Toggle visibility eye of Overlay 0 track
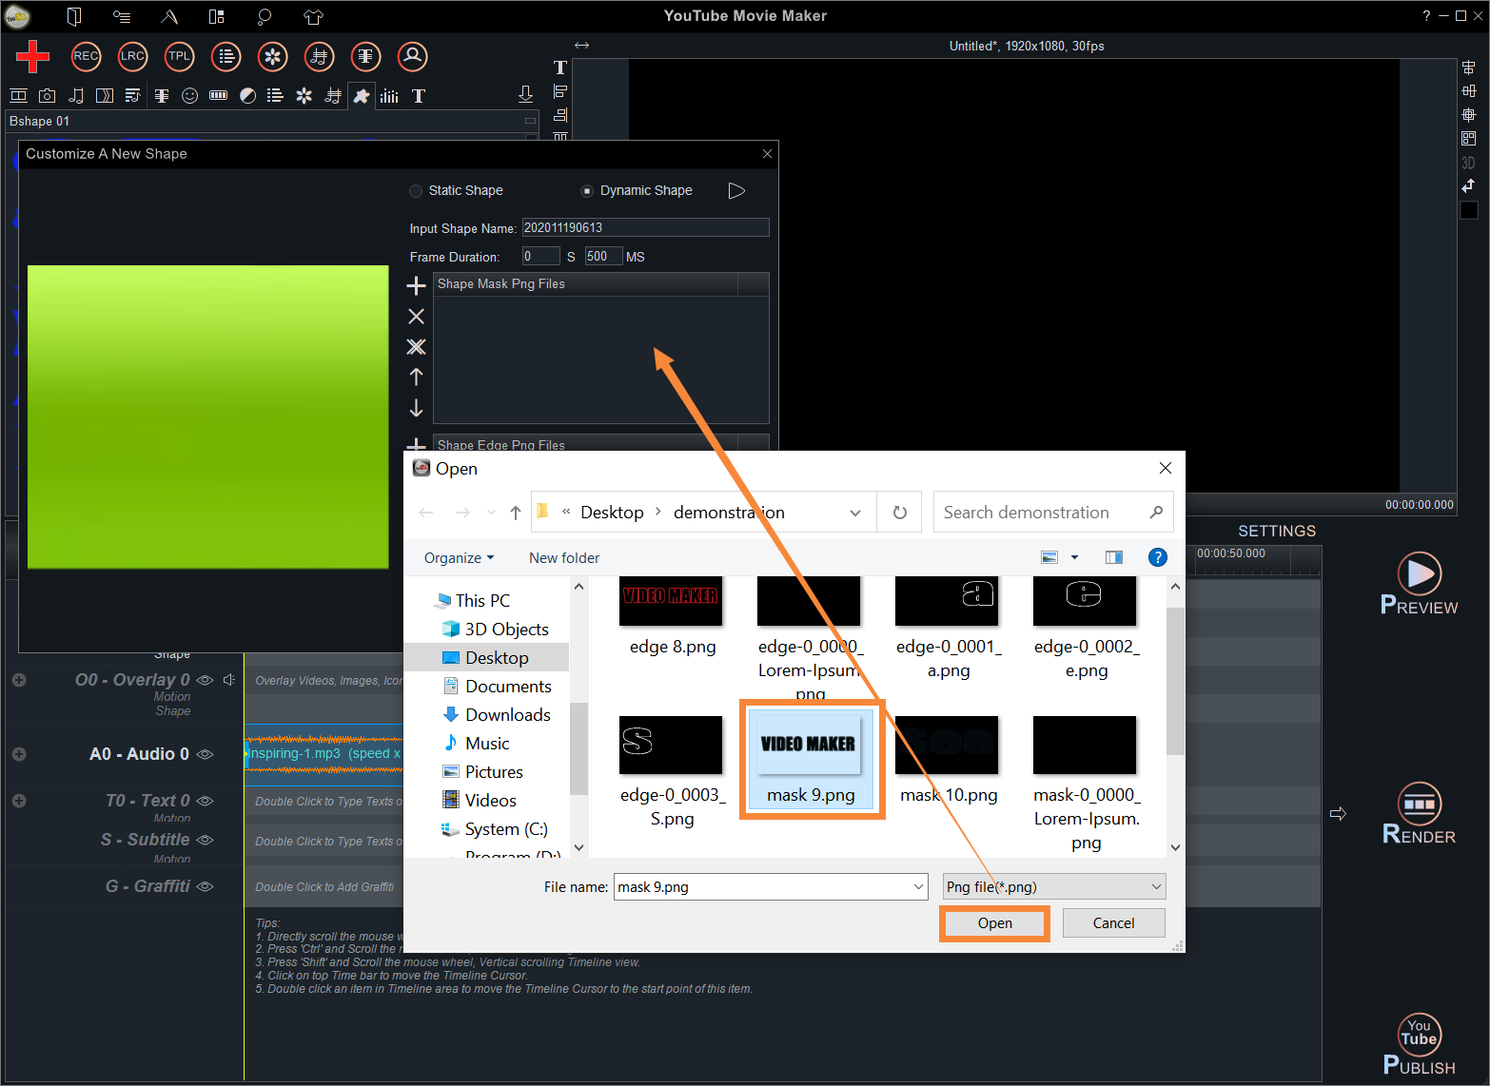The width and height of the screenshot is (1490, 1086). tap(205, 680)
